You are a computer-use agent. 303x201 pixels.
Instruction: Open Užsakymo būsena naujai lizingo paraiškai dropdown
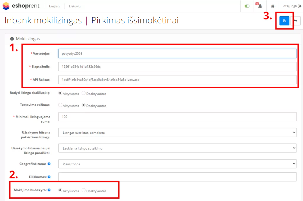178,148
